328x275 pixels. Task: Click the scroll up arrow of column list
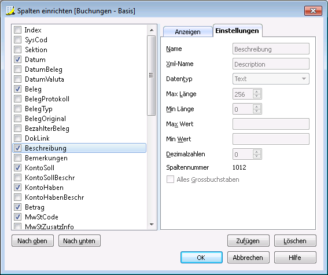click(152, 30)
